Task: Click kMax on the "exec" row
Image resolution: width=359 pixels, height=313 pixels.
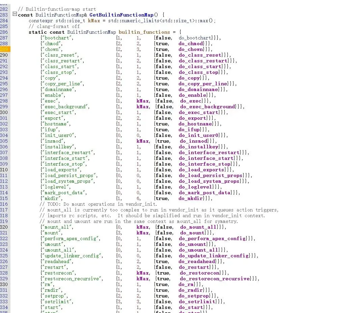Action: [143, 101]
